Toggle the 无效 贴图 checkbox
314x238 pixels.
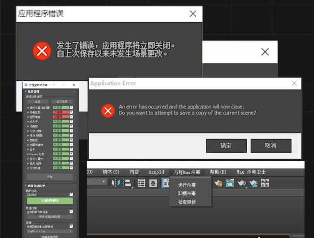point(28,136)
